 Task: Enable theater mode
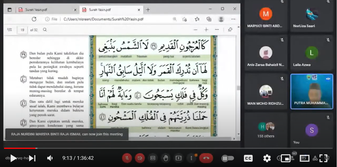[x=304, y=158]
